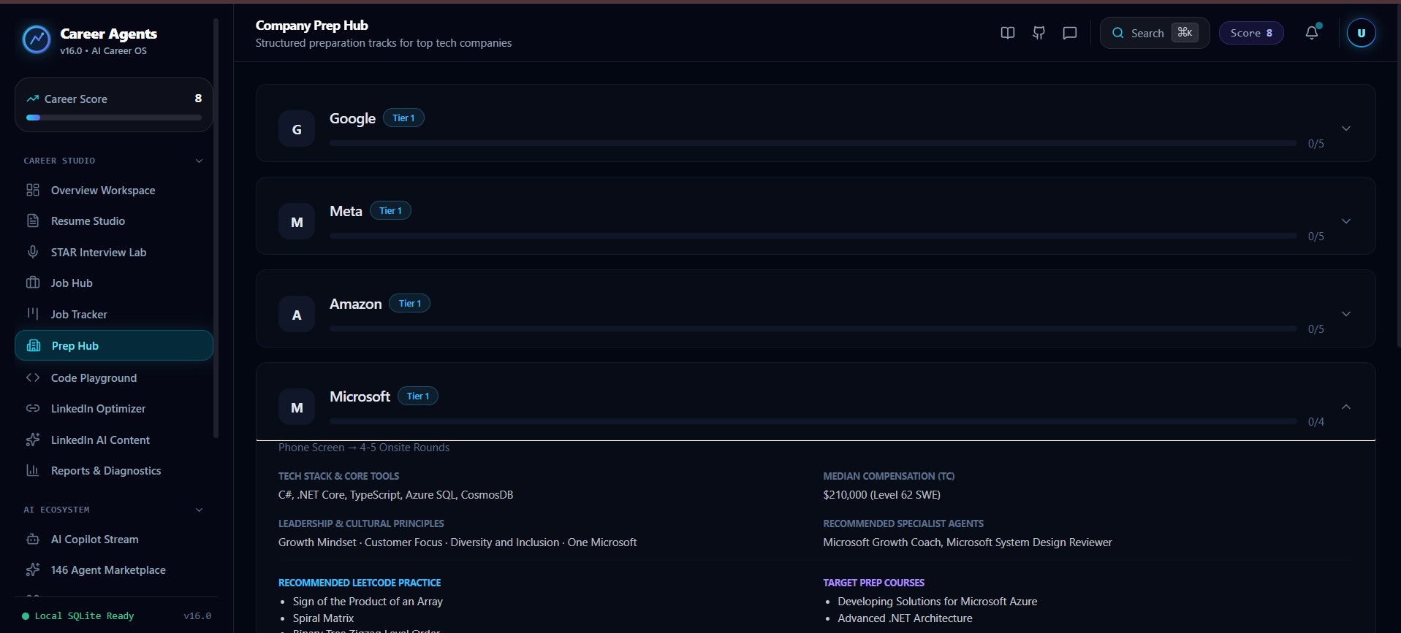Click the "v16.0" version label in status bar
The height and width of the screenshot is (633, 1401).
(197, 616)
